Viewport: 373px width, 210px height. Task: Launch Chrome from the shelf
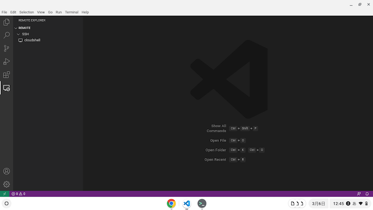tap(171, 204)
